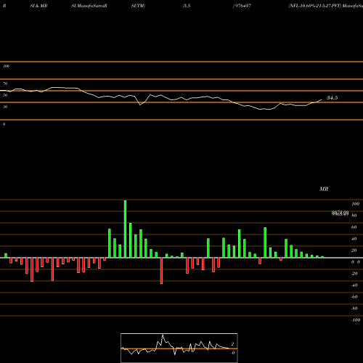
Task: Click the '976437' code in header
Action: (242, 6)
